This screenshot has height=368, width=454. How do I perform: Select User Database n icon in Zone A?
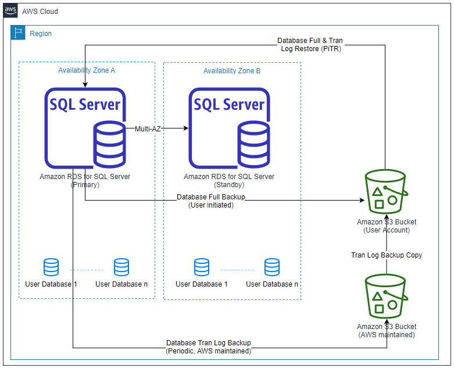click(x=121, y=267)
